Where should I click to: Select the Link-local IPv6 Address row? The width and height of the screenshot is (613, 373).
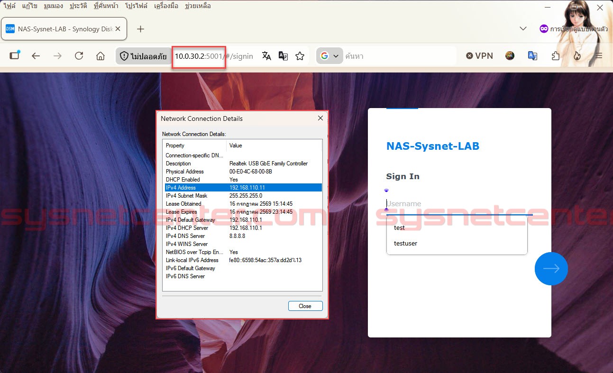pyautogui.click(x=243, y=260)
